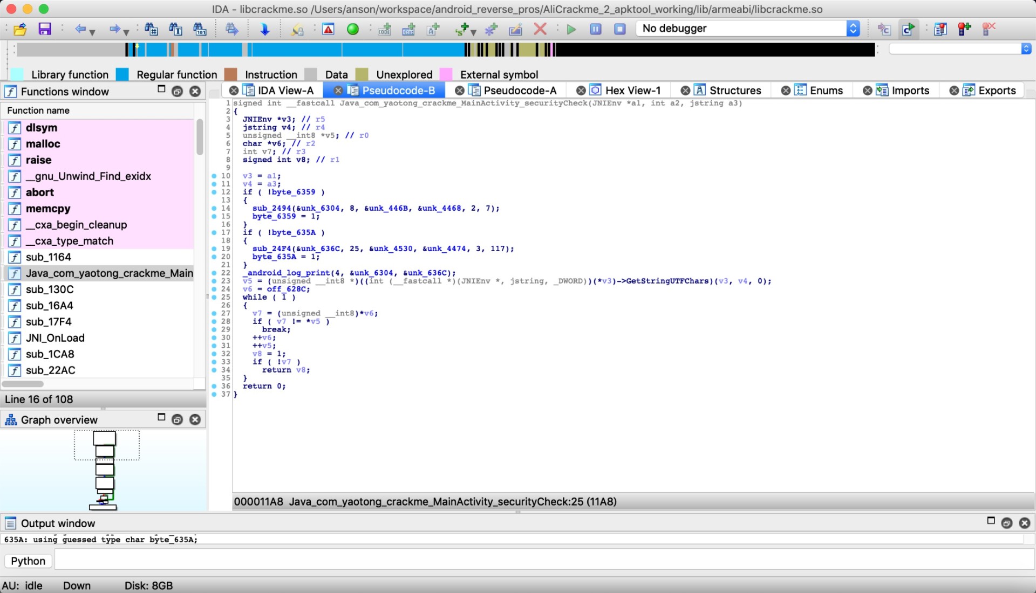Image resolution: width=1036 pixels, height=593 pixels.
Task: Click the Open file folder icon
Action: pos(20,29)
